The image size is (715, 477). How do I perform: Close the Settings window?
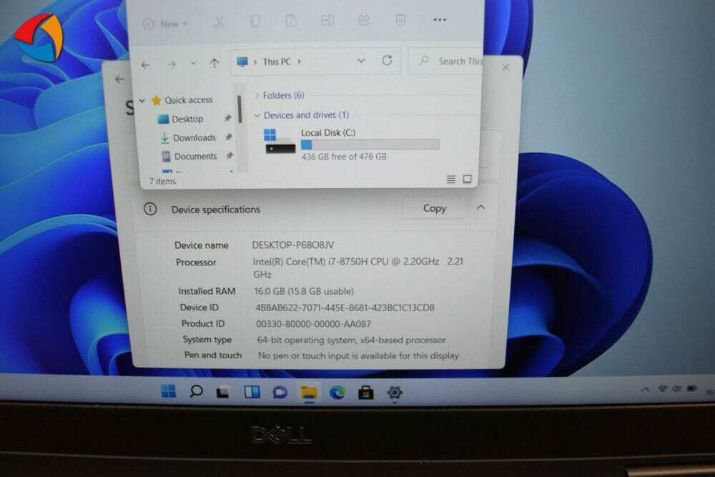[506, 67]
